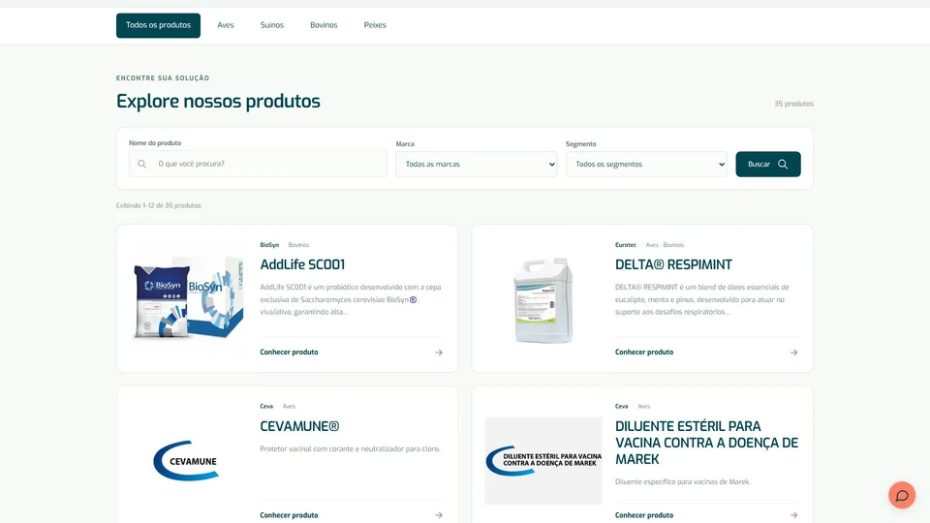Screen dimensions: 930x523
Task: Click Conhecer produto for Diluente Estéril
Action: [x=644, y=515]
